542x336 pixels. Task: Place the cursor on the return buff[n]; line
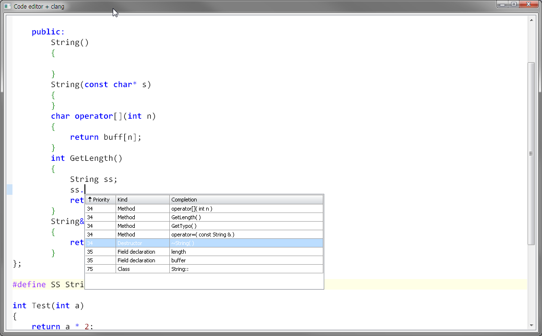click(106, 137)
